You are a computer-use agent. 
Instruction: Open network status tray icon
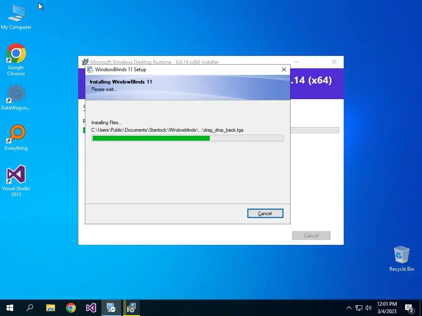point(359,308)
